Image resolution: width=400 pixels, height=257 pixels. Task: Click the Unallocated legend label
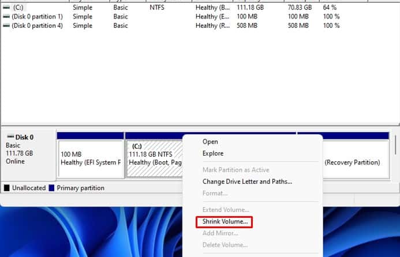click(x=29, y=188)
